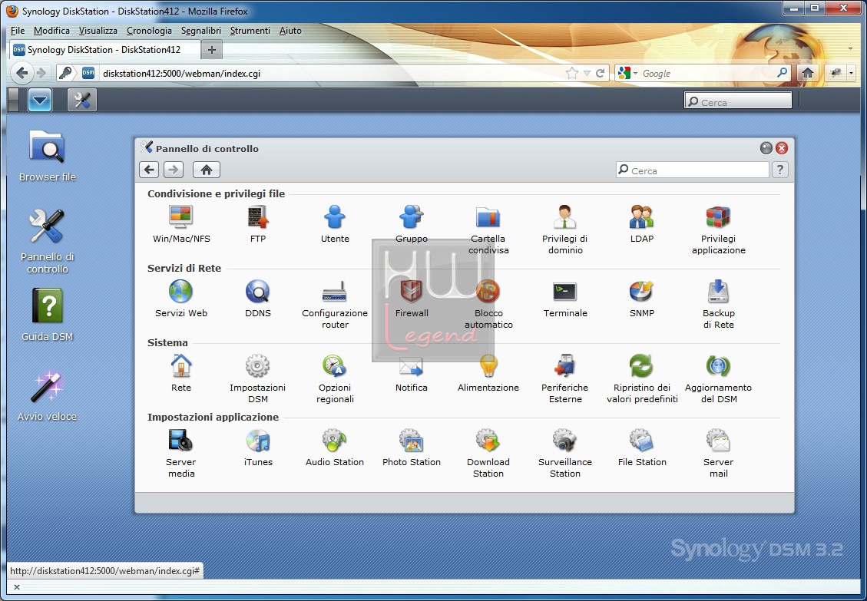Open the URL history dropdown arrow
The image size is (867, 601).
[587, 73]
